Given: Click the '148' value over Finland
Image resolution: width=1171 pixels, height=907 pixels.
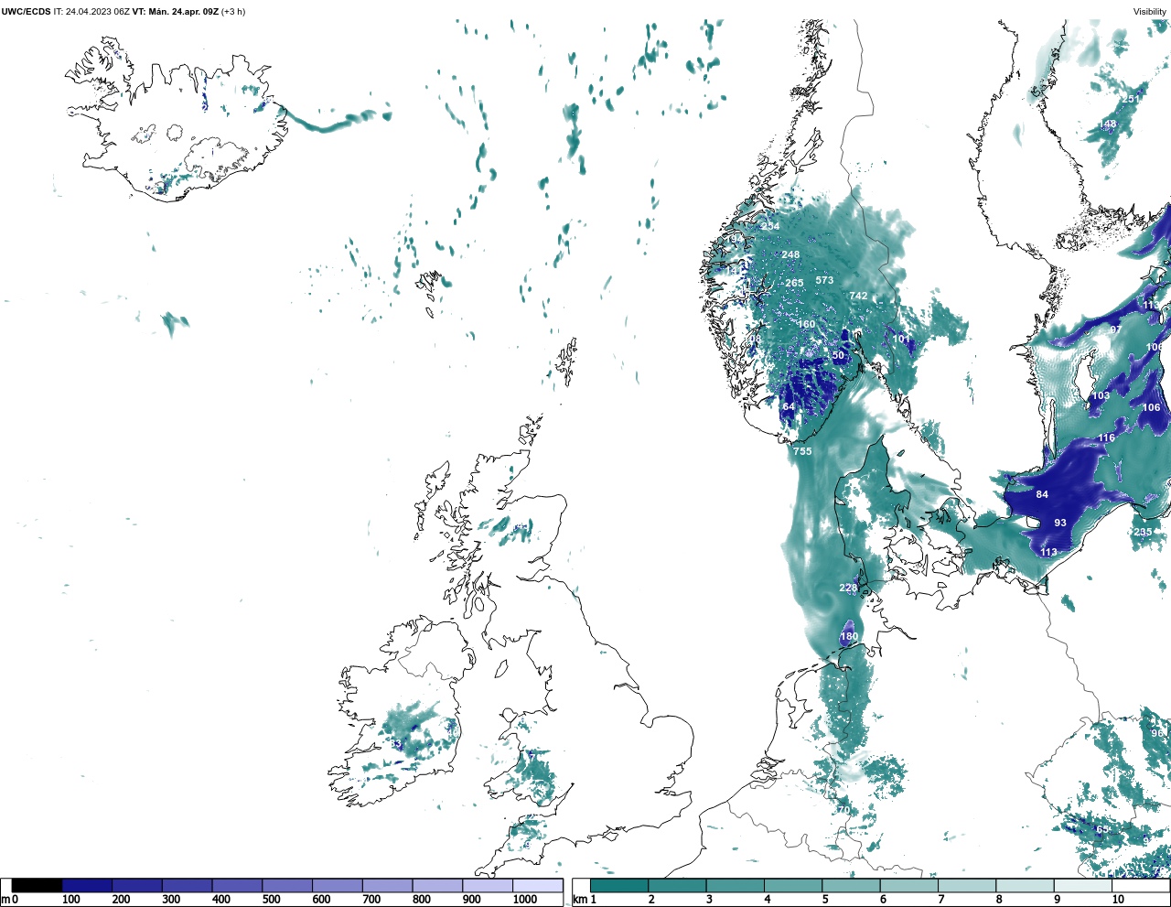Looking at the screenshot, I should (1108, 124).
